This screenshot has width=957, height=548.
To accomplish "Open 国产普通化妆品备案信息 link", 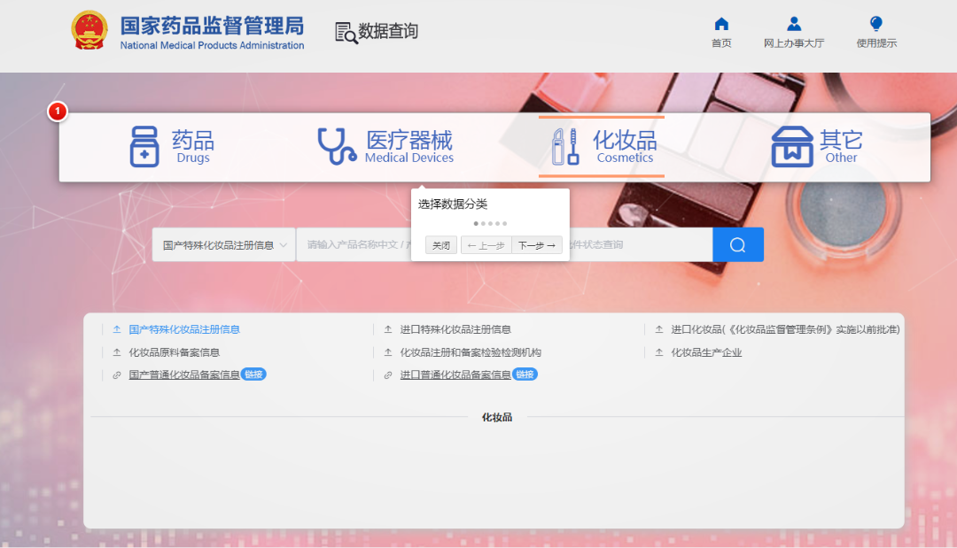I will tap(184, 374).
